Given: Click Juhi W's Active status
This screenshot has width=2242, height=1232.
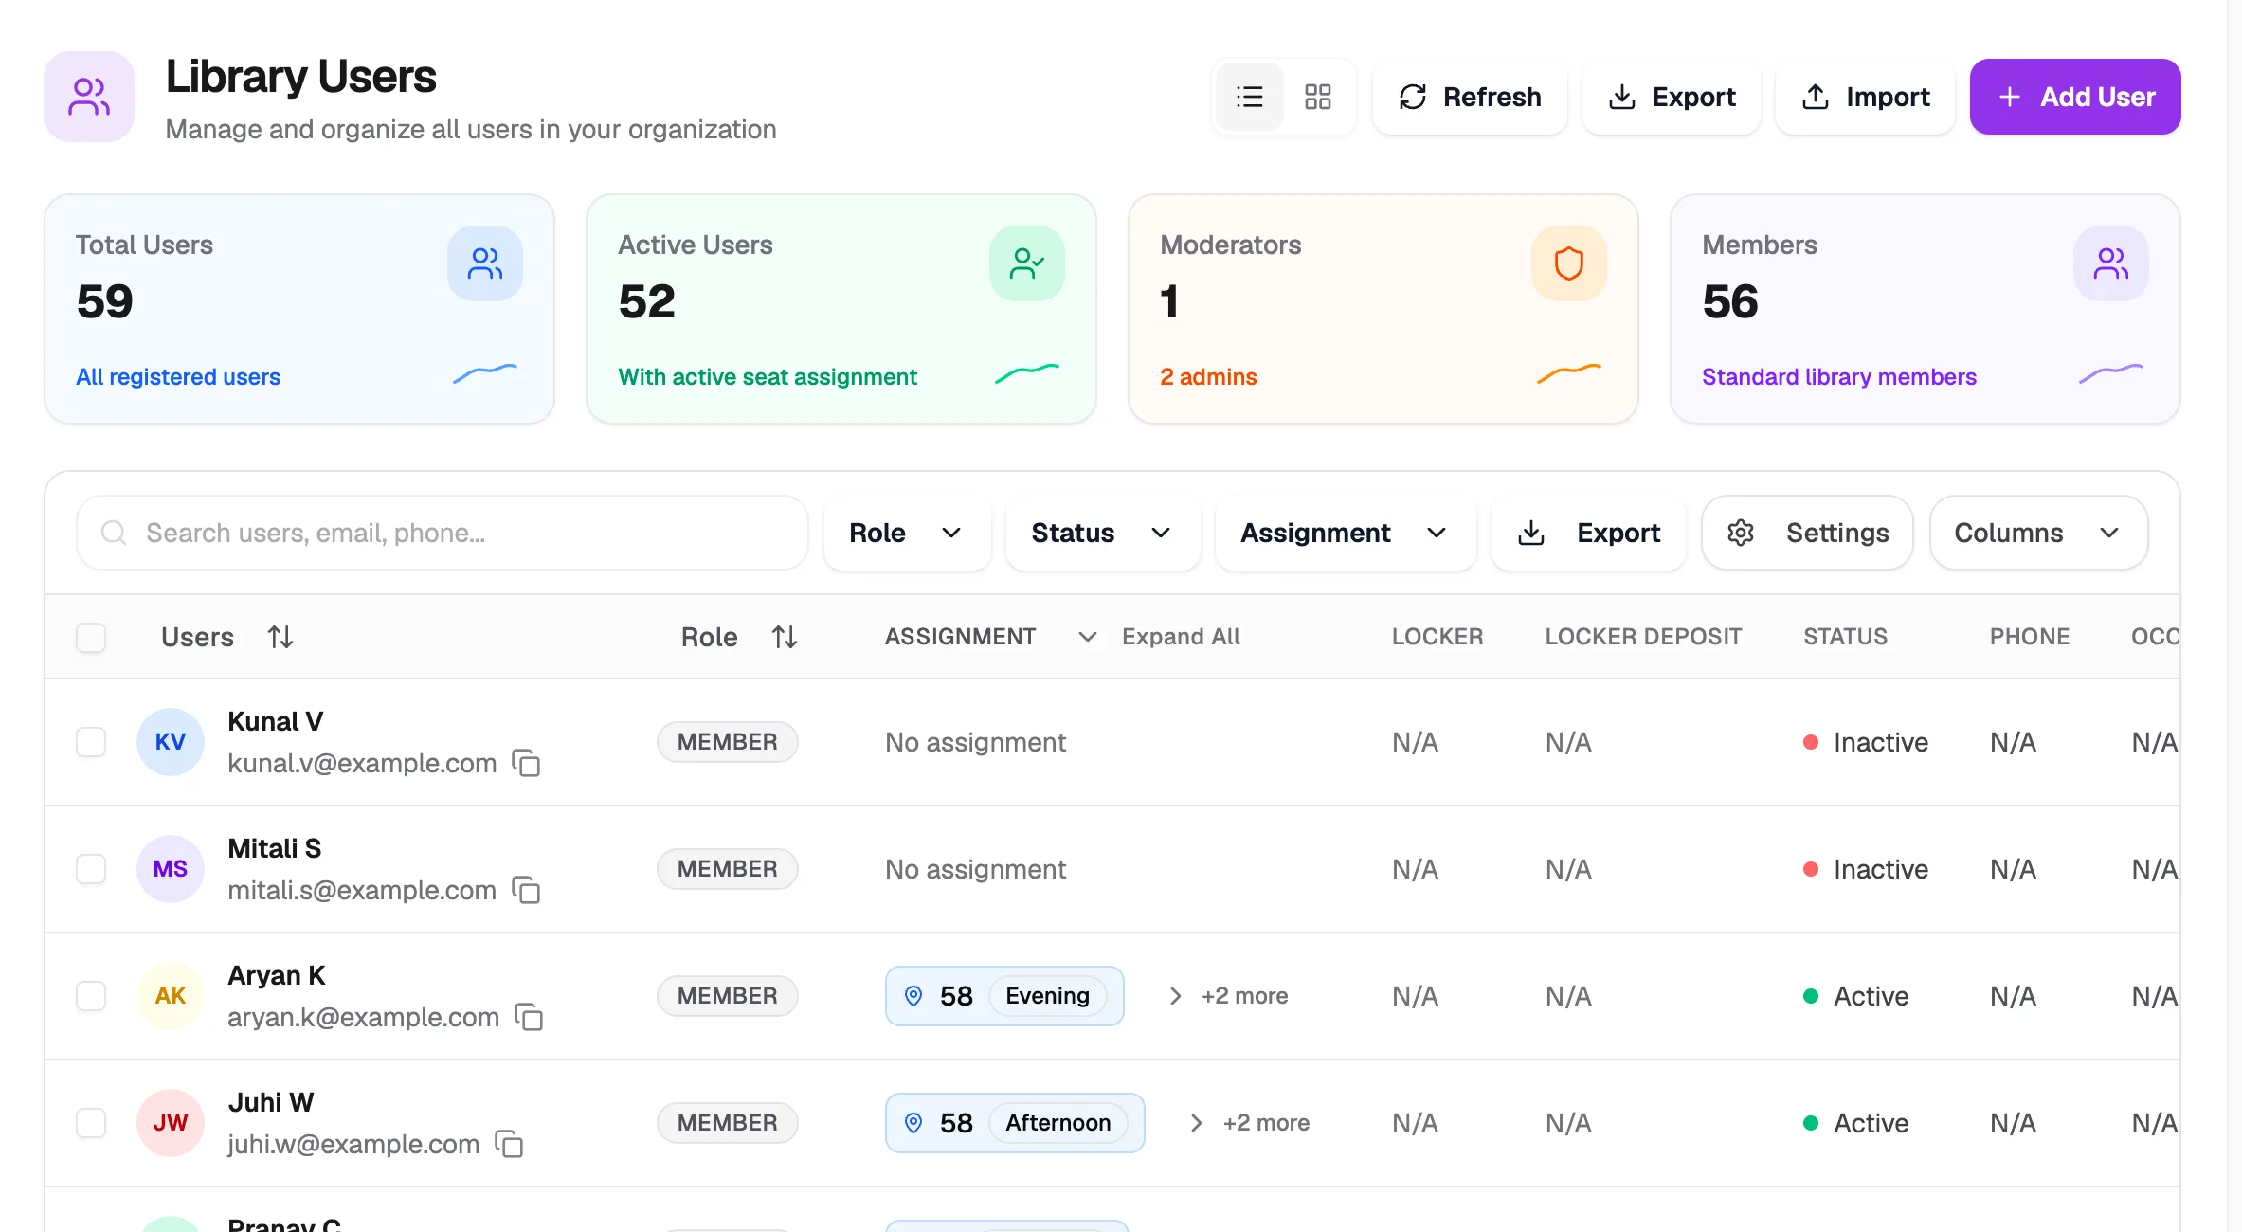Looking at the screenshot, I should coord(1855,1123).
